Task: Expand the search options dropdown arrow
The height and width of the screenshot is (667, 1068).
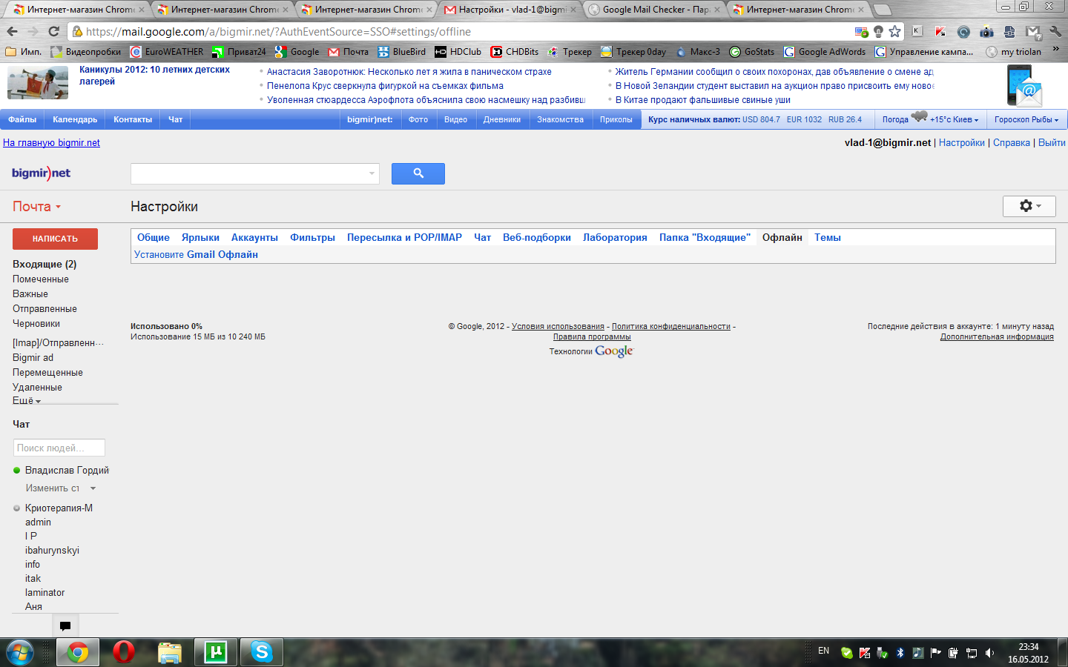Action: pos(372,173)
